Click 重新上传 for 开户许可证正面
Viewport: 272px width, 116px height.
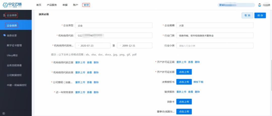pos(181,62)
